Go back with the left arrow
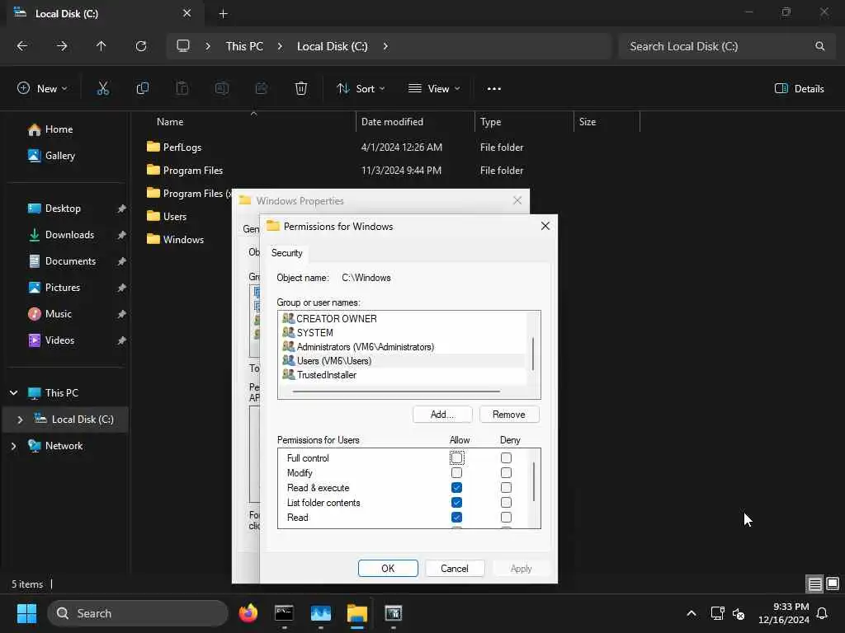845x633 pixels. tap(22, 46)
